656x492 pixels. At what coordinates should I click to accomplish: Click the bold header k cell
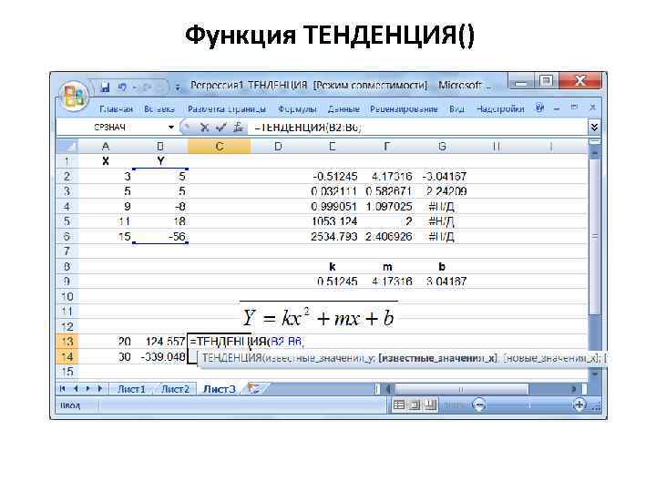(x=333, y=267)
